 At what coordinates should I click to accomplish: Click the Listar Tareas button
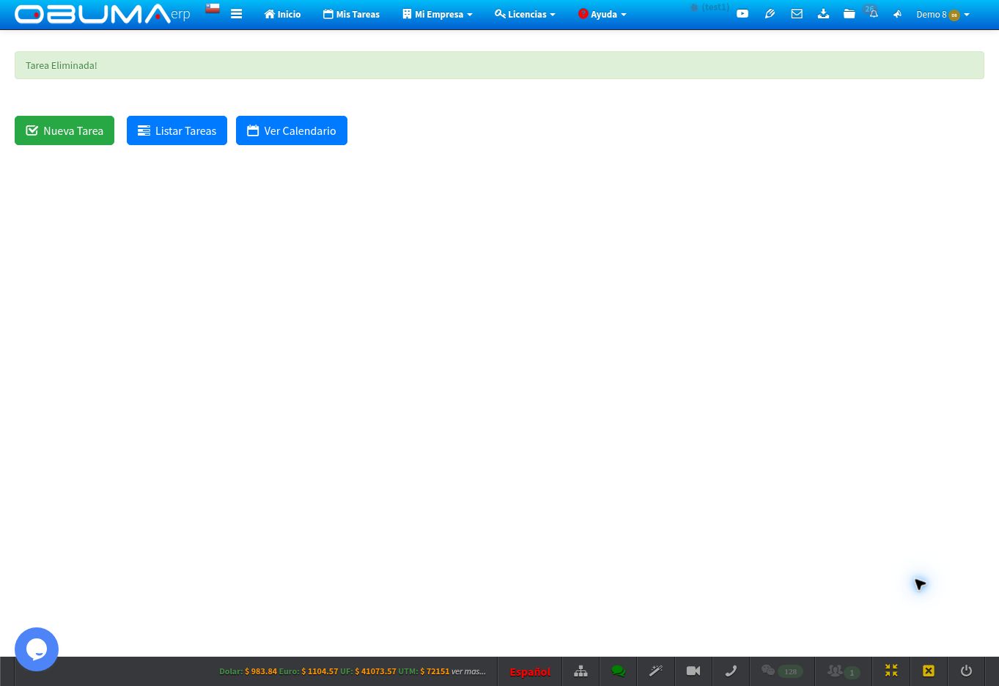pyautogui.click(x=177, y=130)
